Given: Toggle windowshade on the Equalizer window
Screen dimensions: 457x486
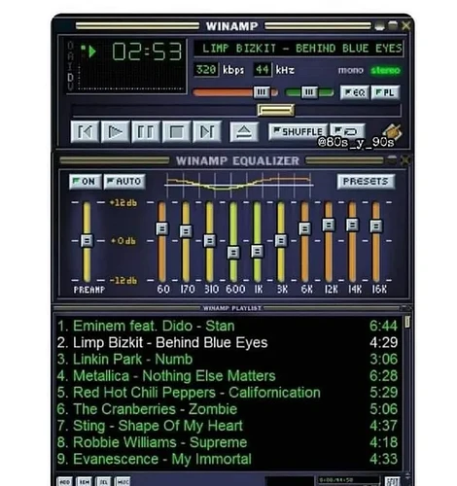Looking at the screenshot, I should point(392,159).
